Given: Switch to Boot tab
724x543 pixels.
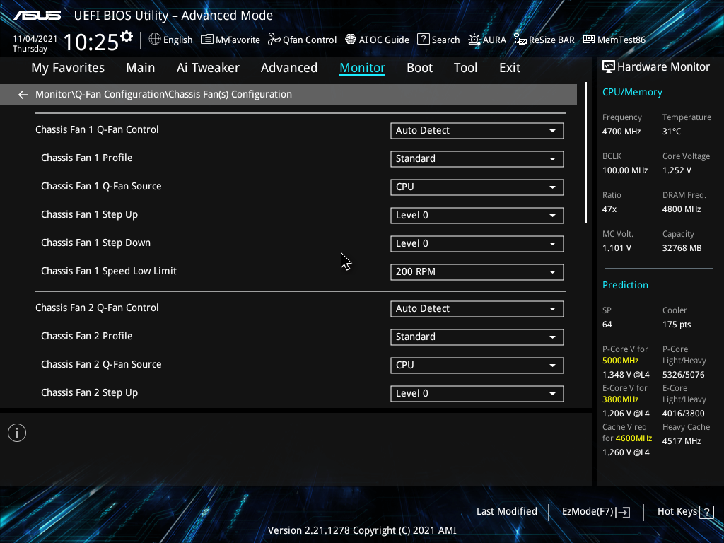Looking at the screenshot, I should pyautogui.click(x=420, y=68).
